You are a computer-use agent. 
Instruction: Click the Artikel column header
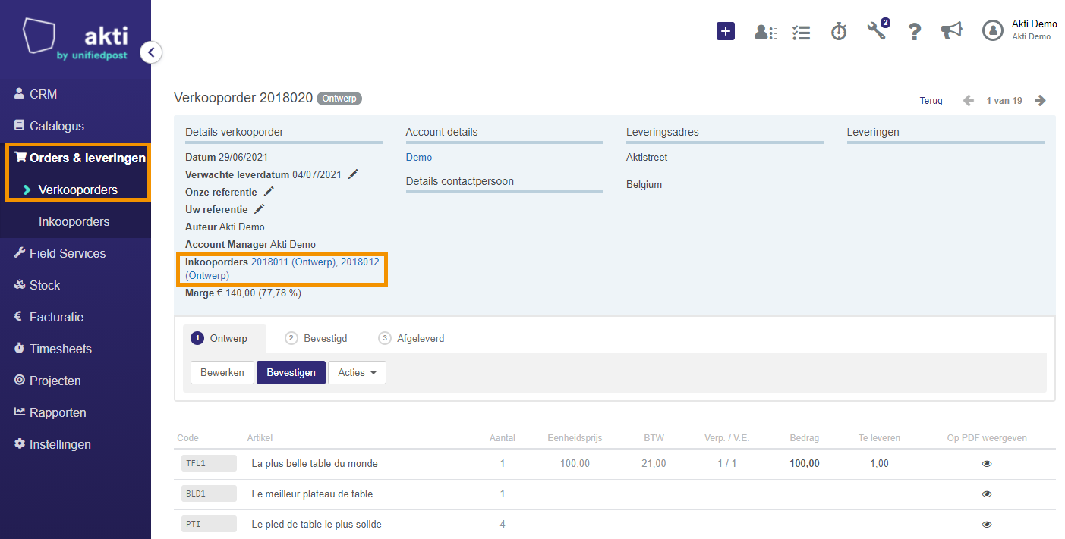coord(260,438)
